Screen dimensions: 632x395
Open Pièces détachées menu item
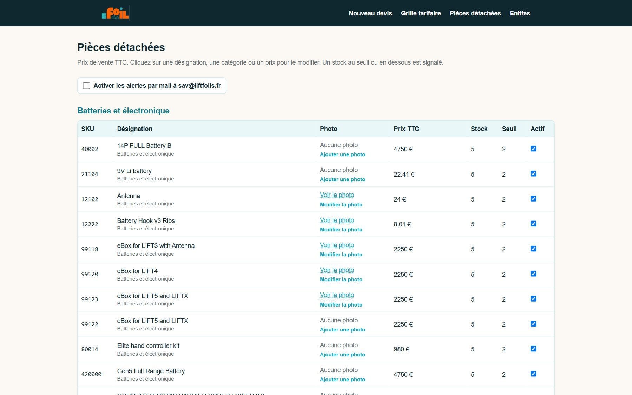point(475,13)
